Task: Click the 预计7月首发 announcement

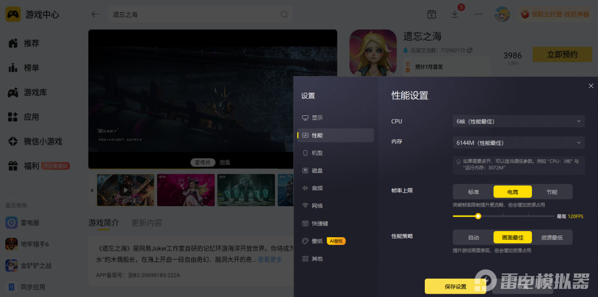Action: pyautogui.click(x=429, y=67)
